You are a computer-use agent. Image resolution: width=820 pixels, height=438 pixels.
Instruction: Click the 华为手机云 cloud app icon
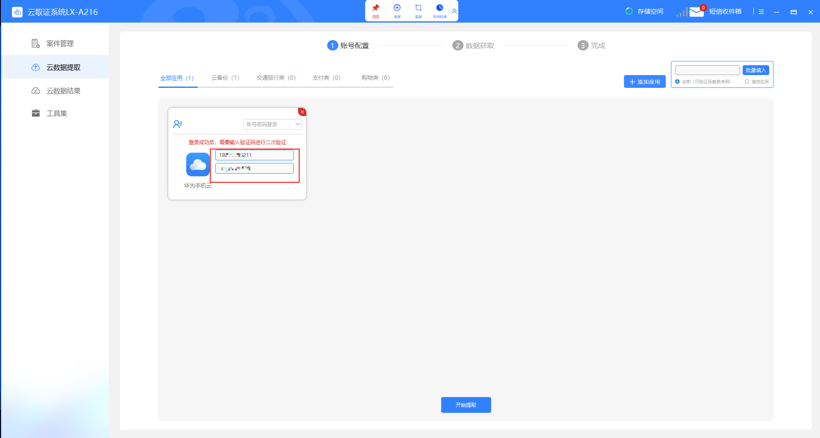click(x=198, y=165)
